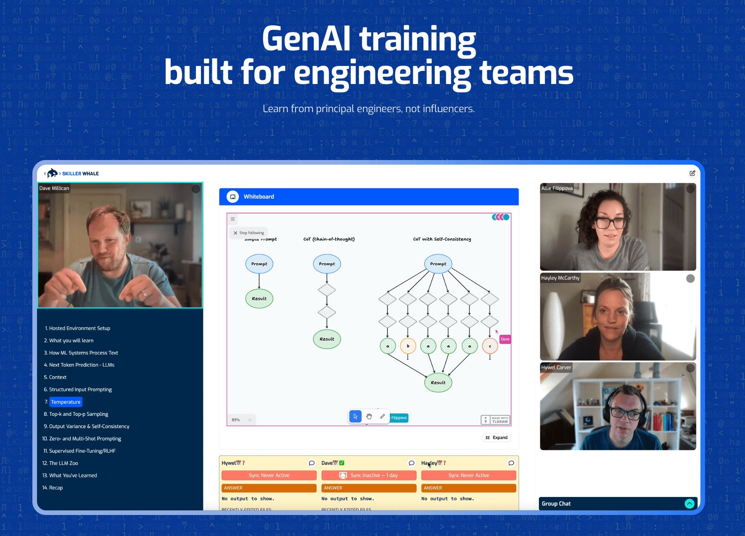Click the ANSWER bar under Dave
Image resolution: width=745 pixels, height=536 pixels.
pyautogui.click(x=369, y=488)
